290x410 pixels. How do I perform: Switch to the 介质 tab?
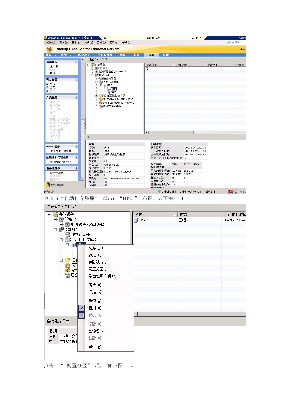pyautogui.click(x=166, y=55)
